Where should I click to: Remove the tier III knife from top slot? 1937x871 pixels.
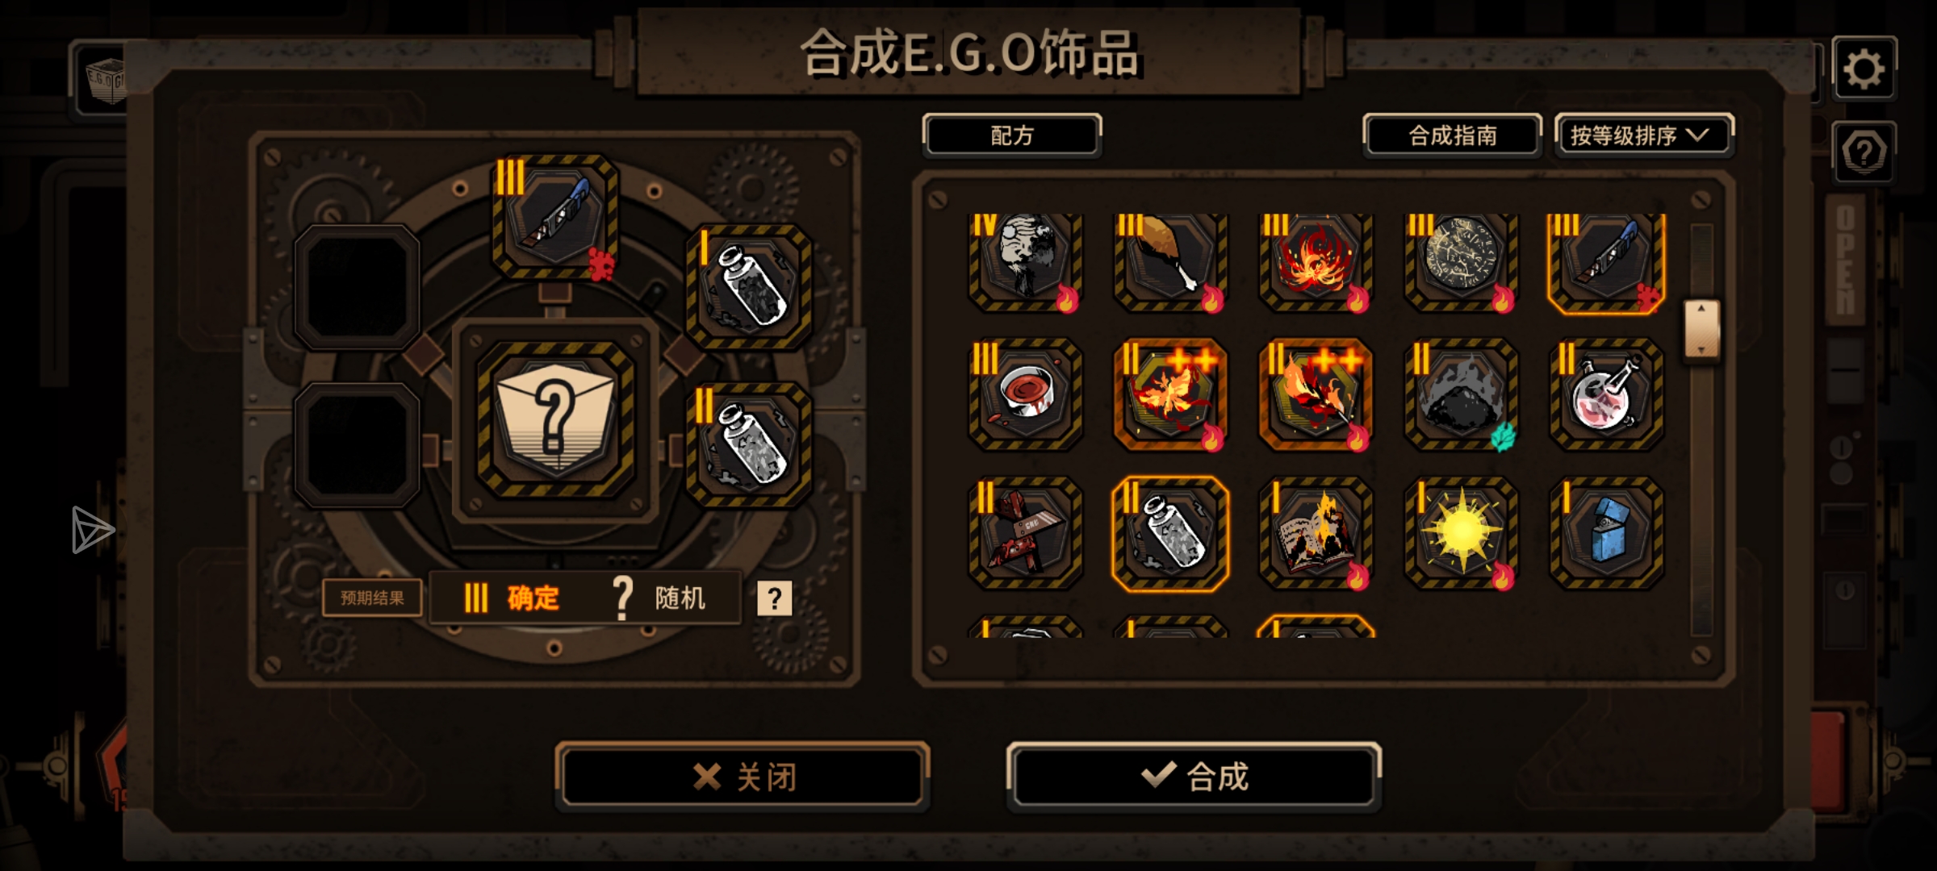pos(555,216)
